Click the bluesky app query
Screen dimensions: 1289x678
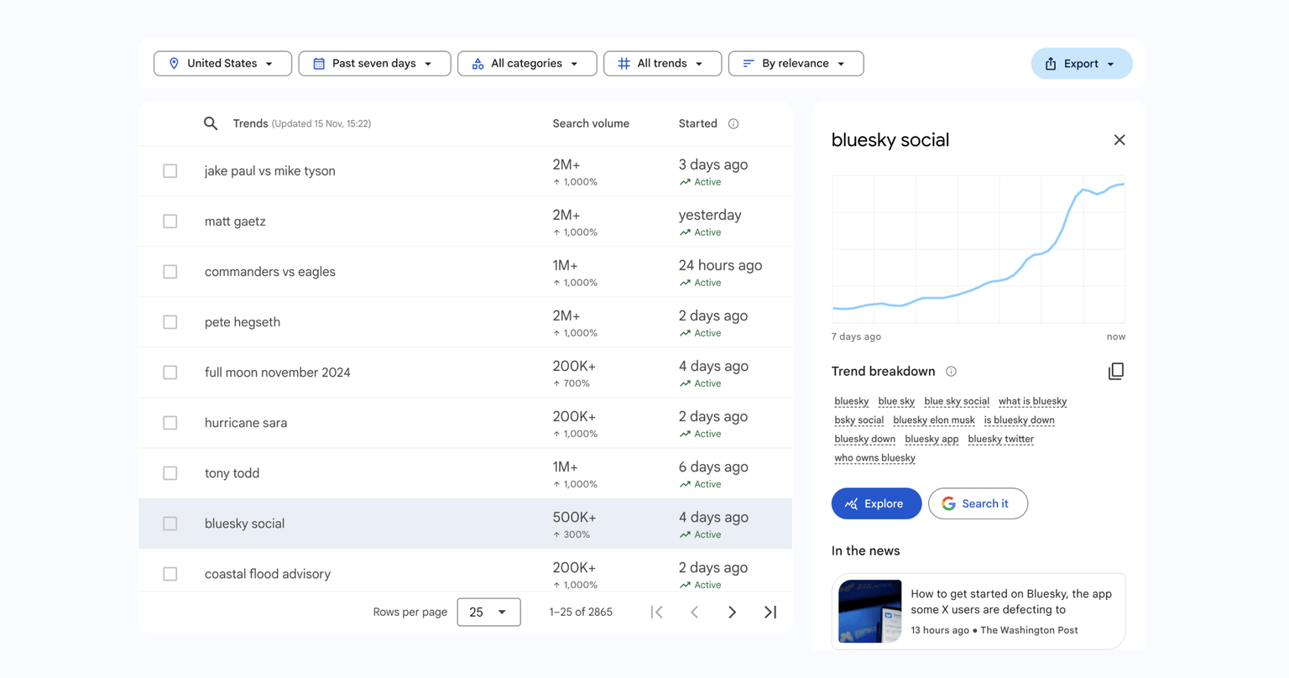tap(932, 439)
